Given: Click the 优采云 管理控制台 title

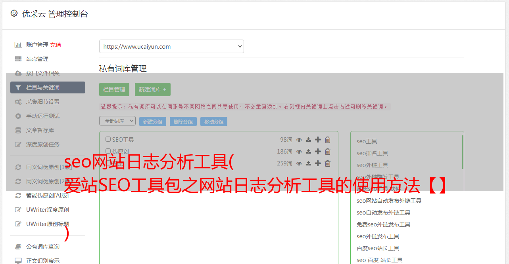Looking at the screenshot, I should [x=55, y=14].
